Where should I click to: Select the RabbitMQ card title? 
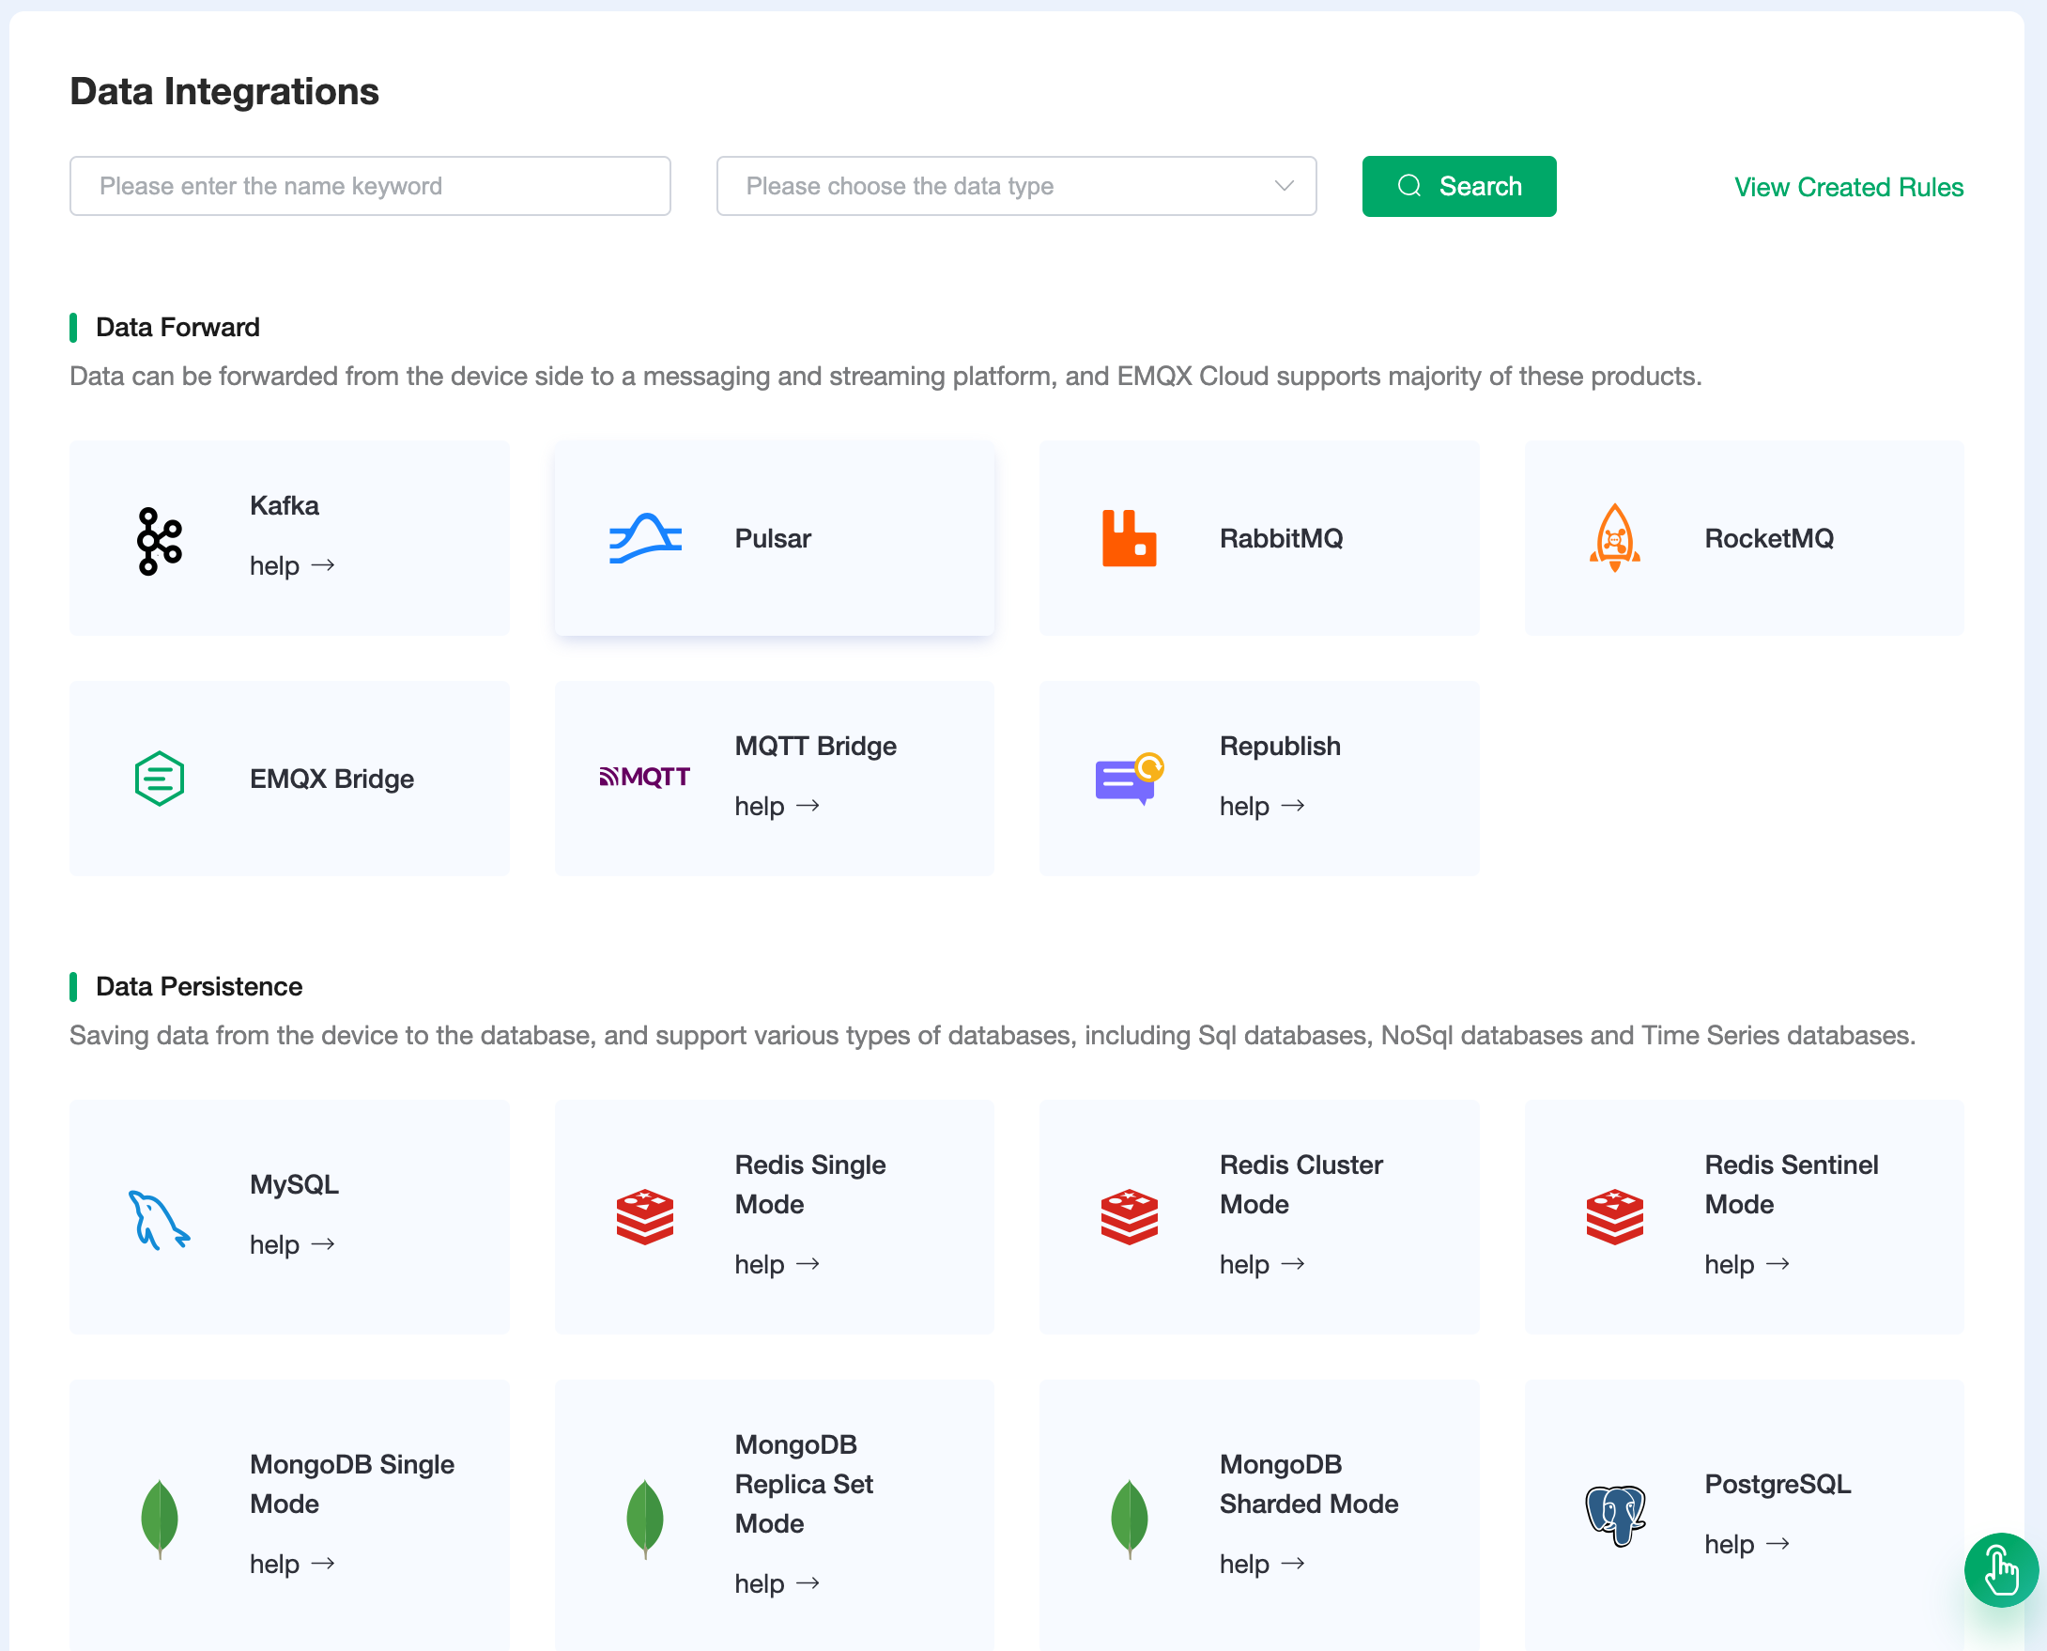1281,538
